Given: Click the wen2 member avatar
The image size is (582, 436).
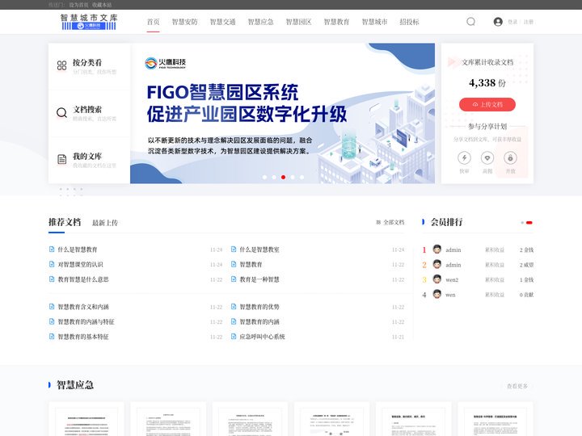Looking at the screenshot, I should 437,279.
